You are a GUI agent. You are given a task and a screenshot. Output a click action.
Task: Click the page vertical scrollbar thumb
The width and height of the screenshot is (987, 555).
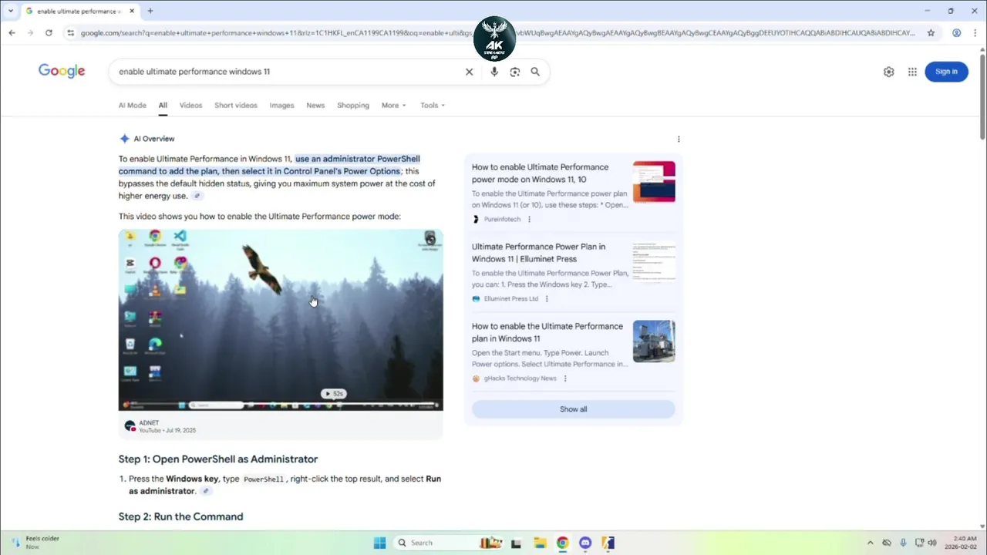[x=982, y=96]
